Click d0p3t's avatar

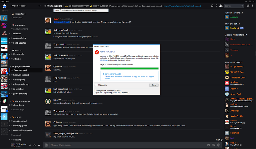click(48, 20)
